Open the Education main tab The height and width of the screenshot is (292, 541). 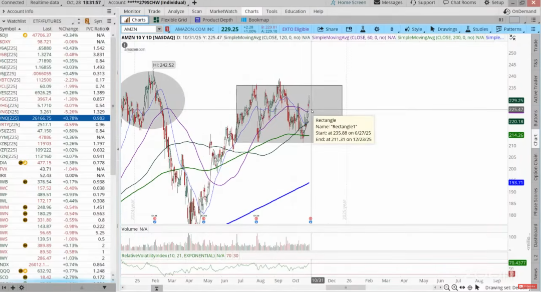296,12
